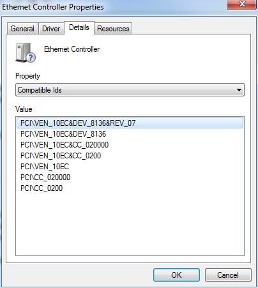Switch to the Driver tab

coord(51,29)
